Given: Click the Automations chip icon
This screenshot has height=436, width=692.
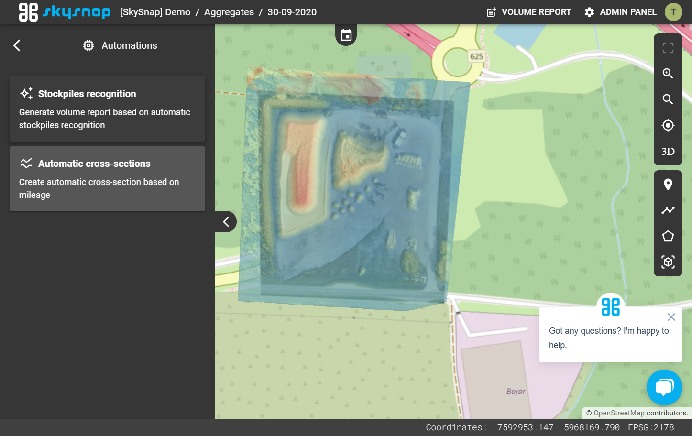Looking at the screenshot, I should pos(88,45).
